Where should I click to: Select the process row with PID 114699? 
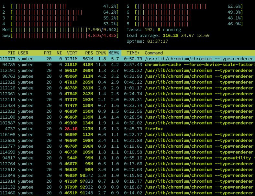point(127,152)
